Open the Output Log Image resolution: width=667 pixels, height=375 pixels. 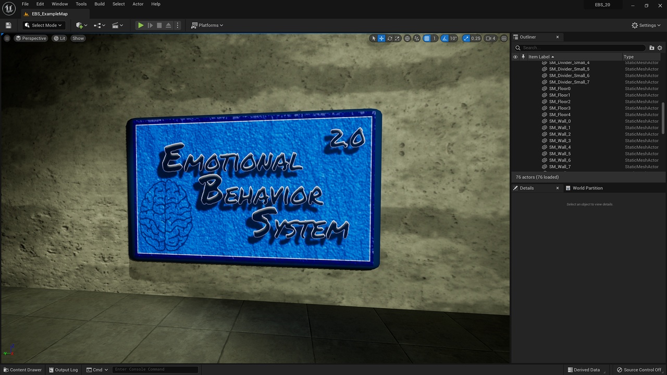(63, 370)
